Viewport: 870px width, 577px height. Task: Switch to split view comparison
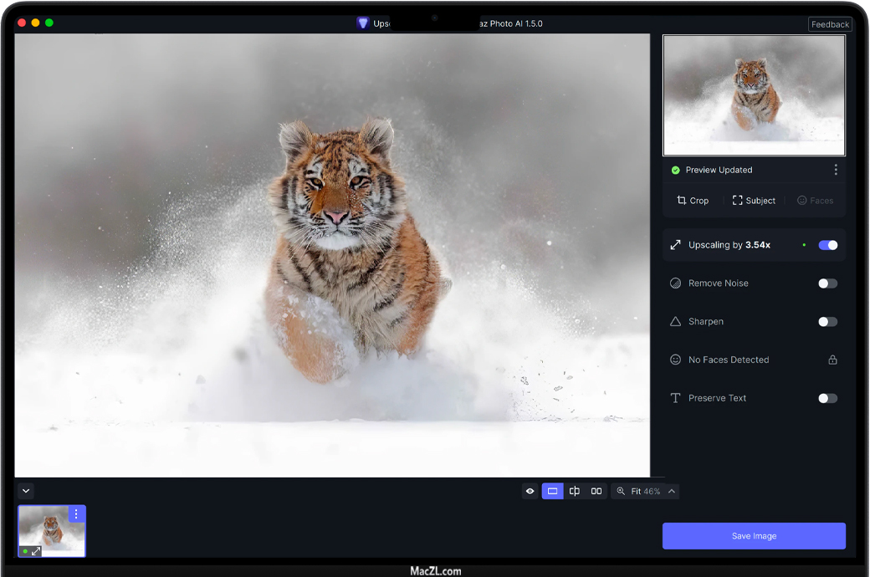[575, 492]
